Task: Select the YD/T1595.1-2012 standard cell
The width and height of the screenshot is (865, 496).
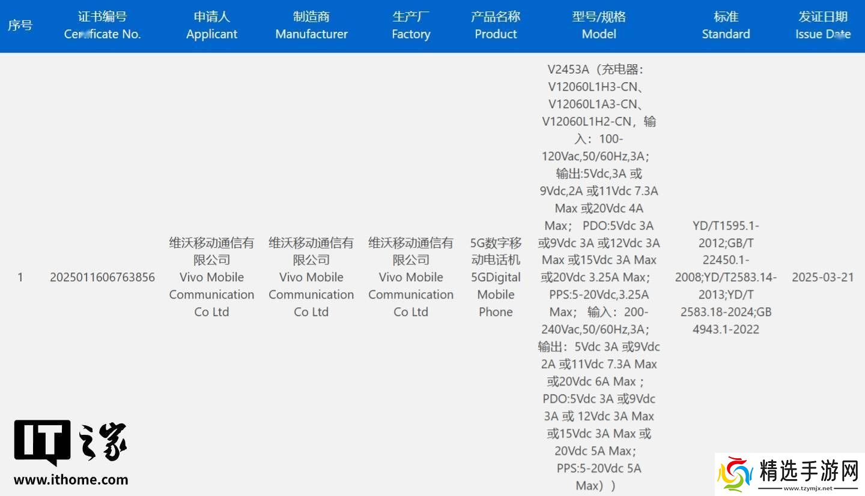Action: [x=726, y=277]
